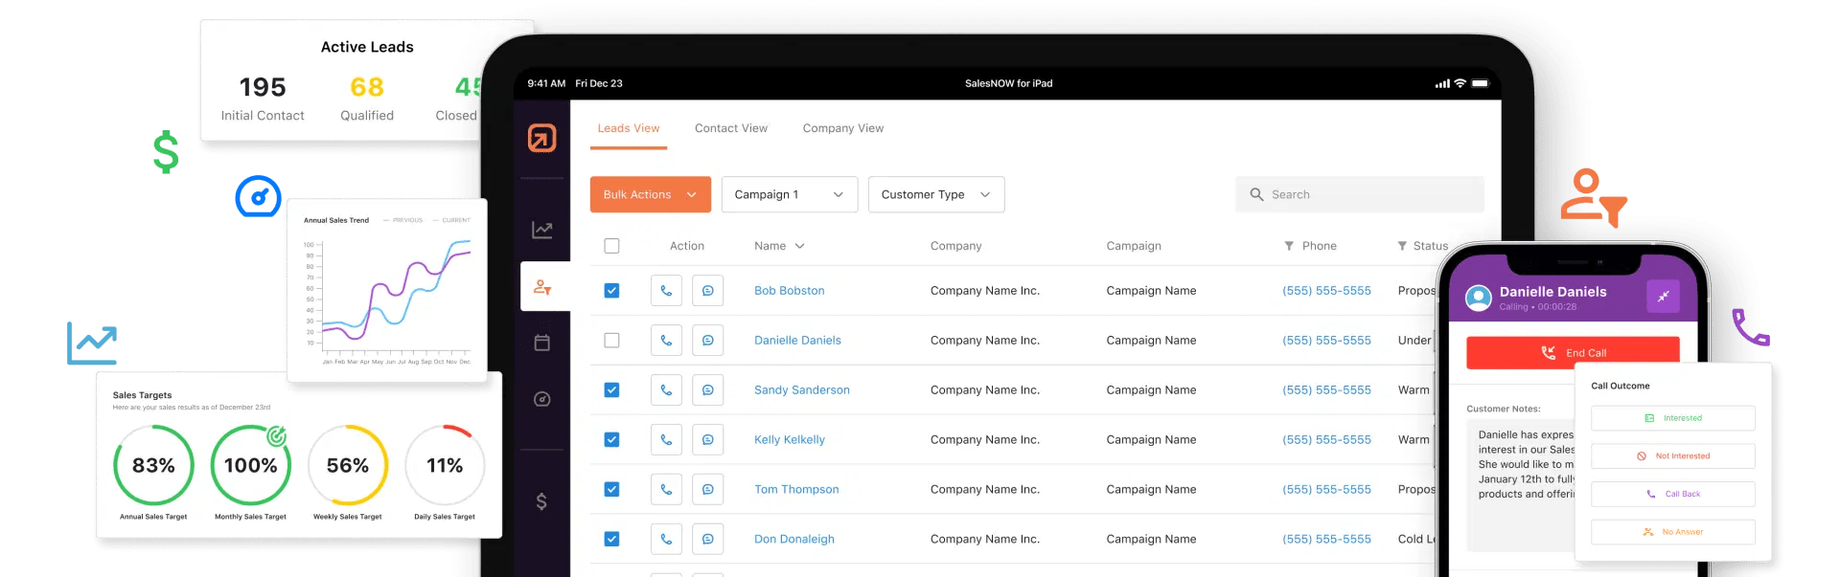Switch to the Leads View tab

click(629, 128)
